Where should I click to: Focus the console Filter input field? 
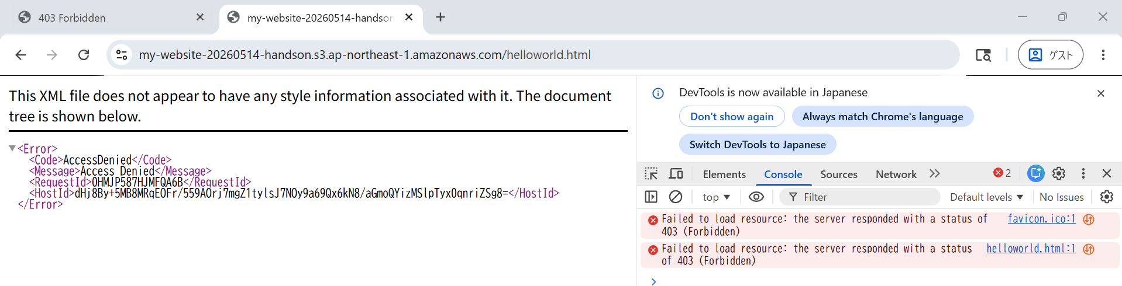coord(859,197)
